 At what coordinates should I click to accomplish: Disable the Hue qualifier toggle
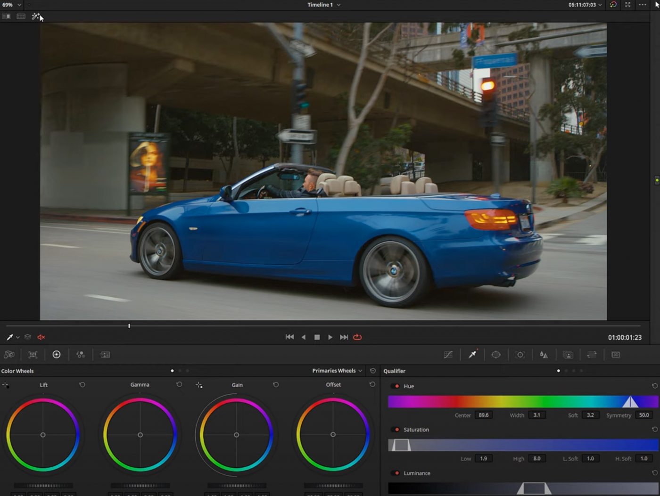(396, 386)
